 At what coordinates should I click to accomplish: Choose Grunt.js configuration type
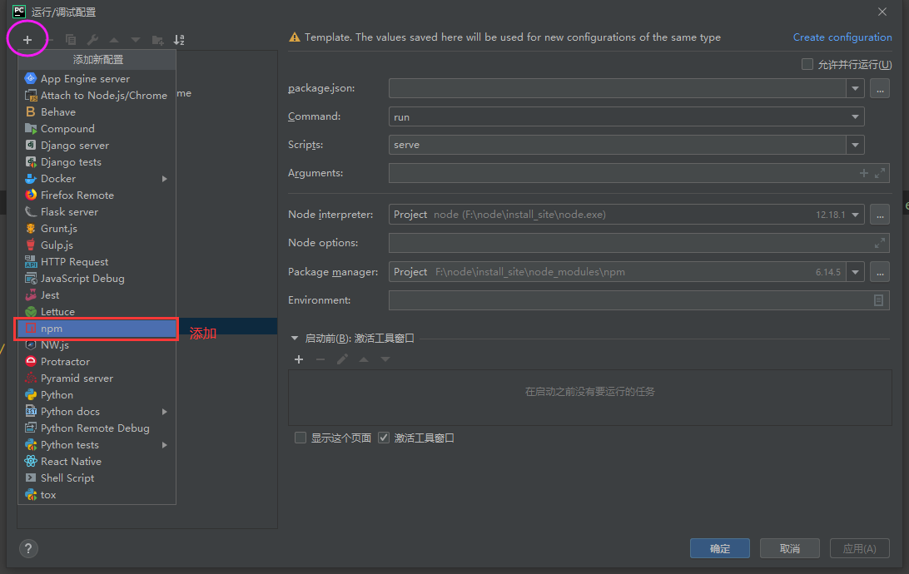(x=97, y=229)
